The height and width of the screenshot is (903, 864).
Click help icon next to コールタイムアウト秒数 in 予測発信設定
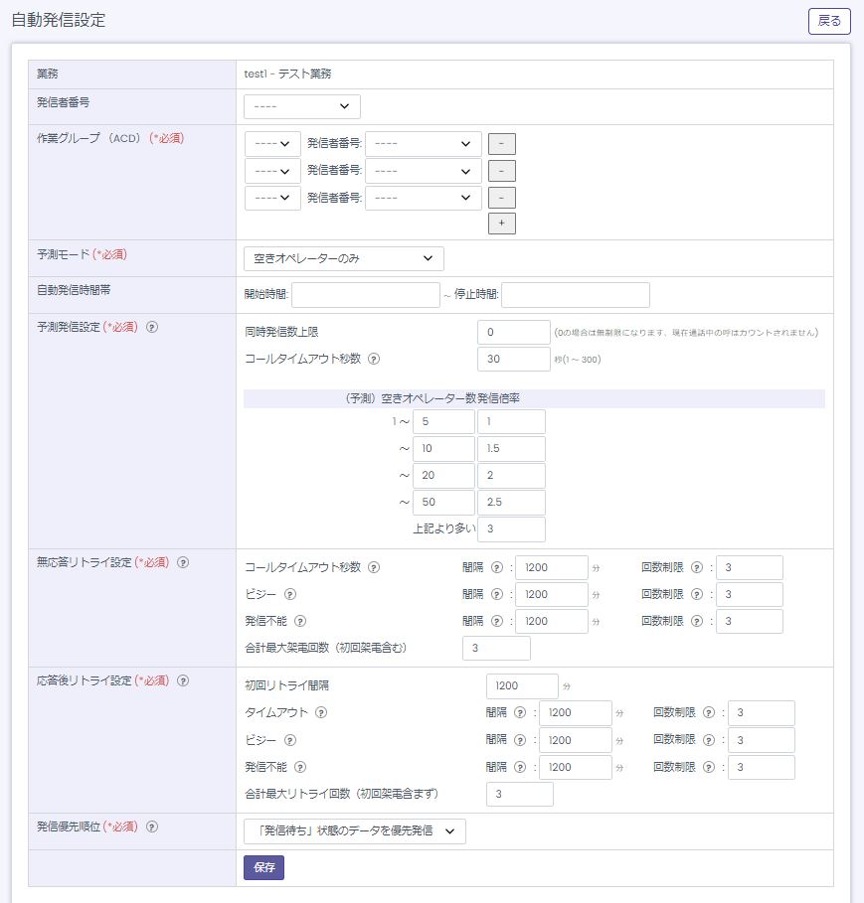click(374, 359)
